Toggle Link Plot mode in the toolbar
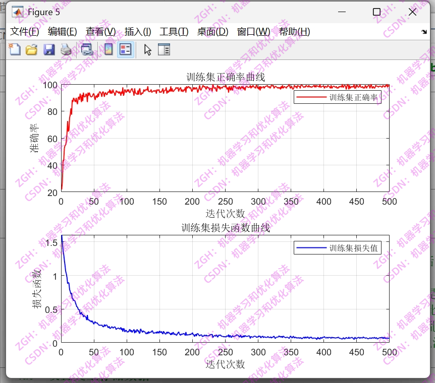Image resolution: width=435 pixels, height=383 pixels. 87,49
